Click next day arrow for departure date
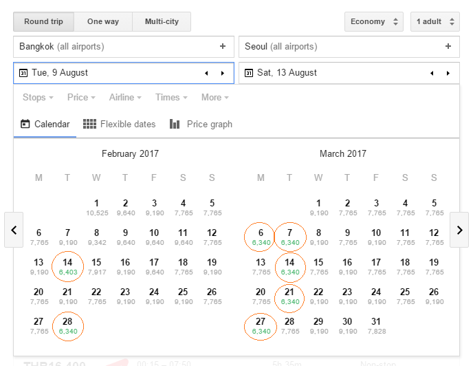The width and height of the screenshot is (473, 366). tap(222, 73)
